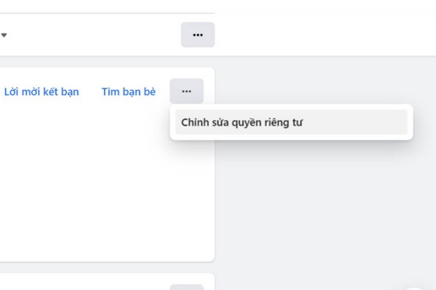Click the round floating button in the bottom-right corner
Image resolution: width=436 pixels, height=290 pixels.
415,288
